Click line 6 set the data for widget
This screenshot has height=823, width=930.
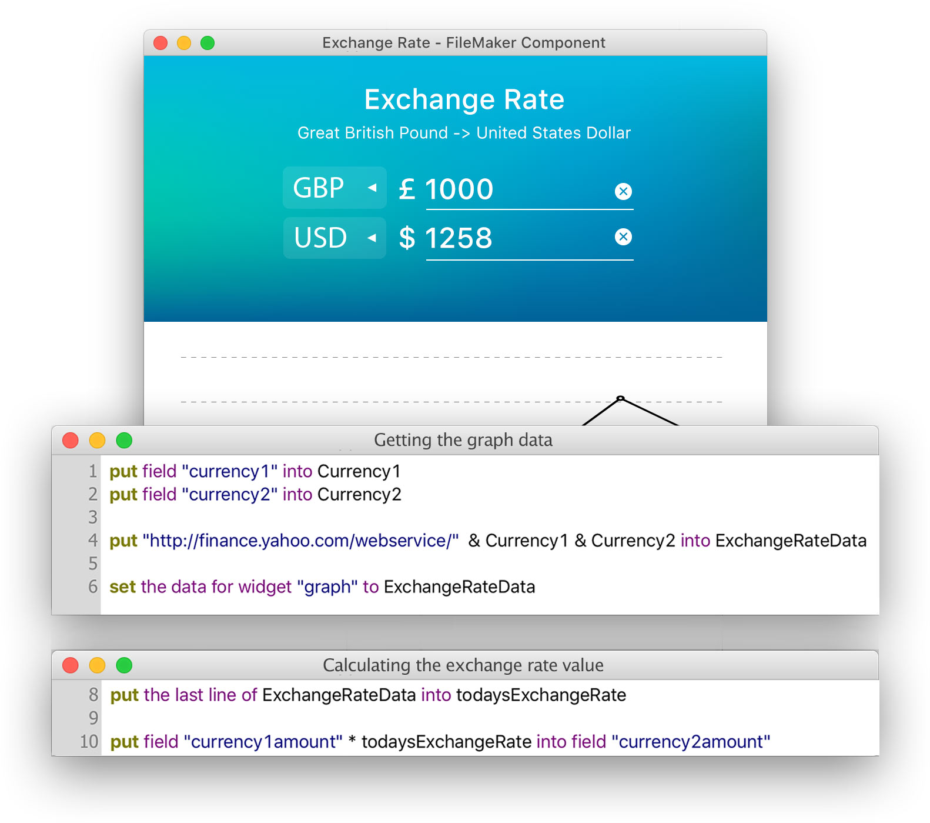322,587
